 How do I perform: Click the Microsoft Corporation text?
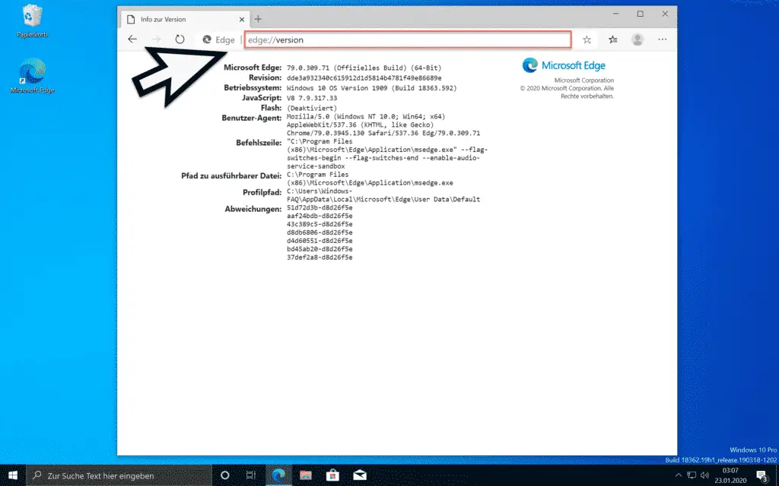pyautogui.click(x=583, y=80)
